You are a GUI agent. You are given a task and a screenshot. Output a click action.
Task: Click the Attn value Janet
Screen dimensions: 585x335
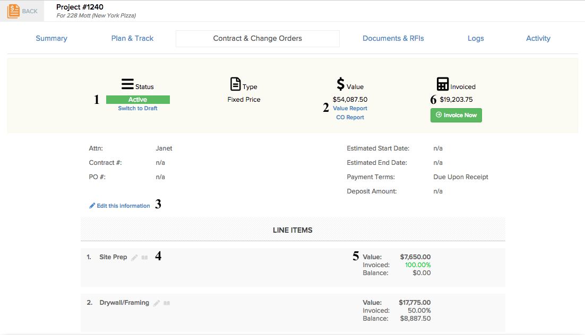164,148
